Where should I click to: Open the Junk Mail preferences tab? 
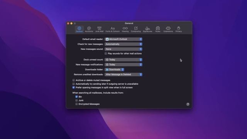(x=99, y=29)
